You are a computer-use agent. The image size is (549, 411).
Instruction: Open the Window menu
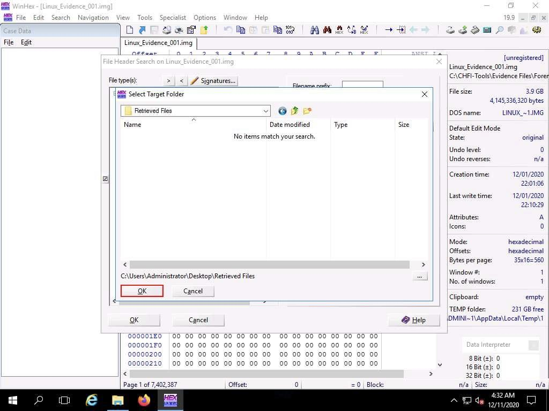235,18
